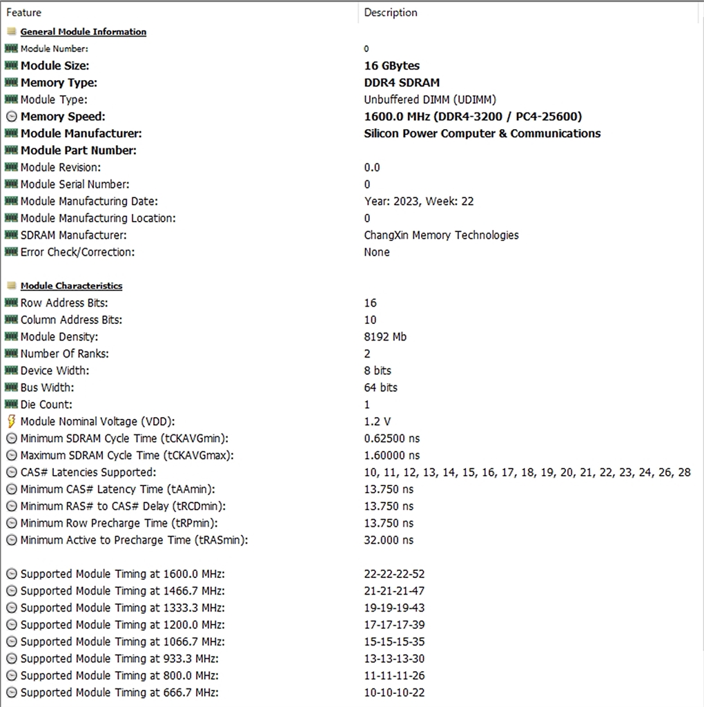The width and height of the screenshot is (704, 707).
Task: Click the clock icon beside Timing at 666.7 MHz
Action: point(12,693)
